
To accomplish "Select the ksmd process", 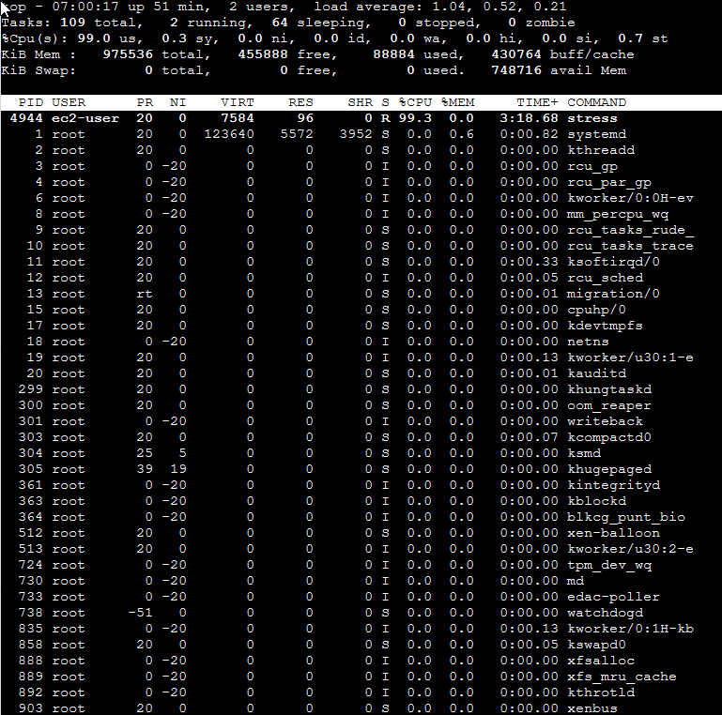I will point(584,453).
